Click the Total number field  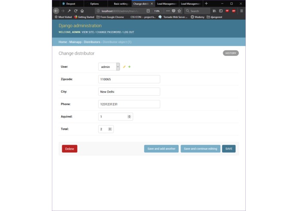tap(106, 129)
